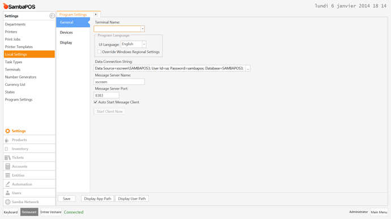Image resolution: width=391 pixels, height=219 pixels.
Task: Click the Message Server Port field
Action: coord(107,95)
